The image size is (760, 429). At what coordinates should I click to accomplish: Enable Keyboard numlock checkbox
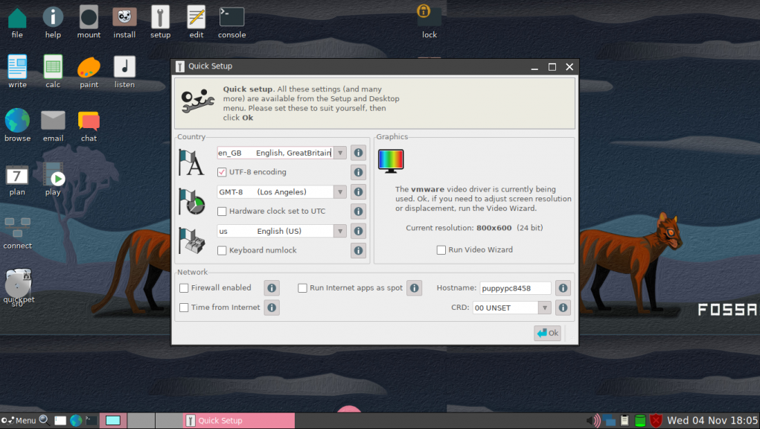click(x=222, y=250)
